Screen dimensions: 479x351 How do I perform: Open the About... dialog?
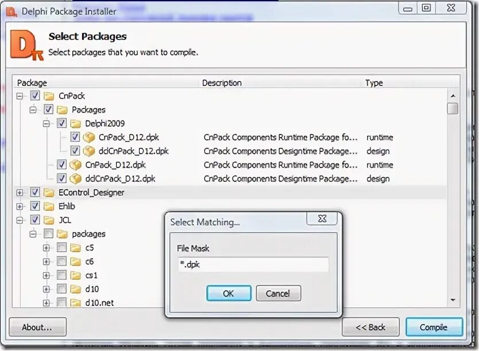coord(37,327)
